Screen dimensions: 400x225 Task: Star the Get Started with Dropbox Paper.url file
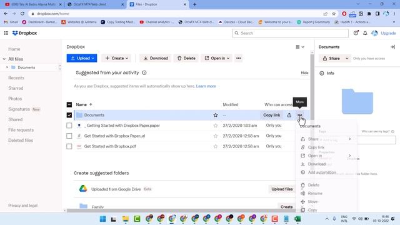tap(216, 136)
